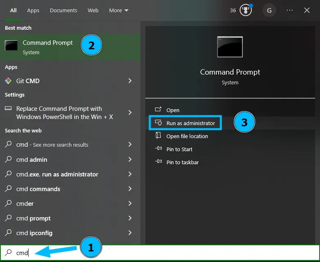Click the search icon next to cmd See more results
320x262 pixels.
pos(8,144)
